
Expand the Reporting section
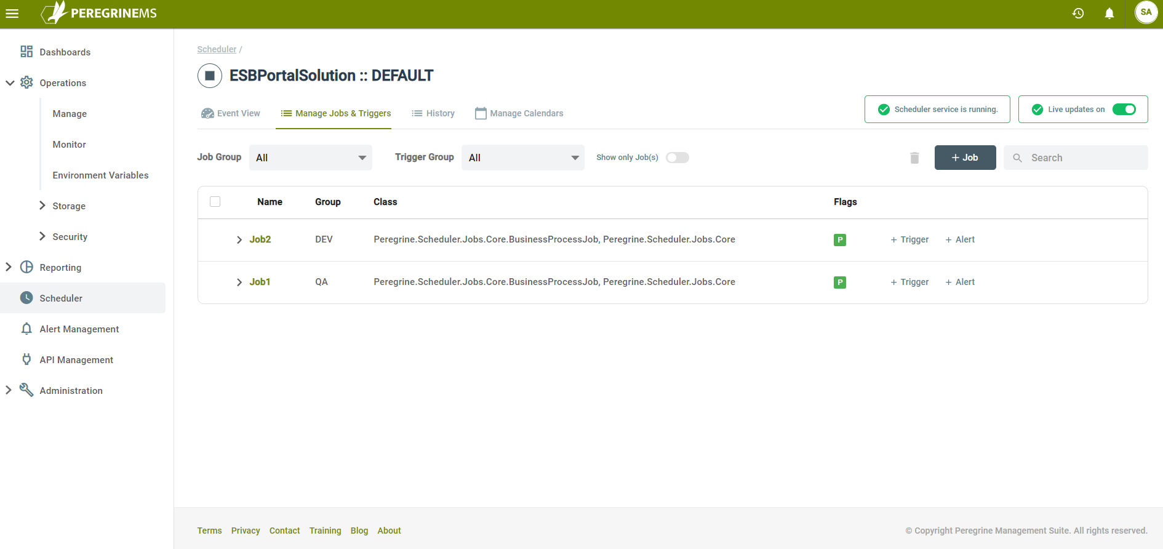coord(9,267)
